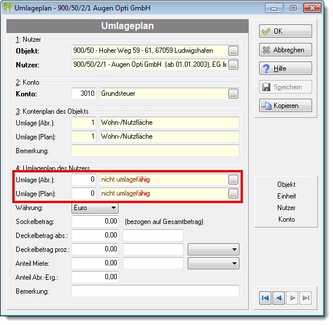This screenshot has width=333, height=325.
Task: Click the bottom Bemerkung text field
Action: coord(155,291)
